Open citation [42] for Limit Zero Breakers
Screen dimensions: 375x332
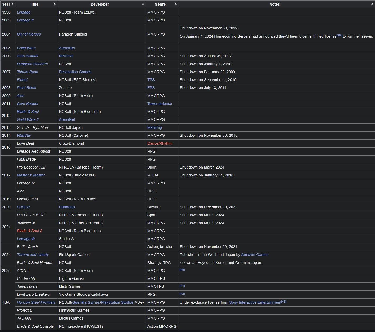[x=182, y=294]
